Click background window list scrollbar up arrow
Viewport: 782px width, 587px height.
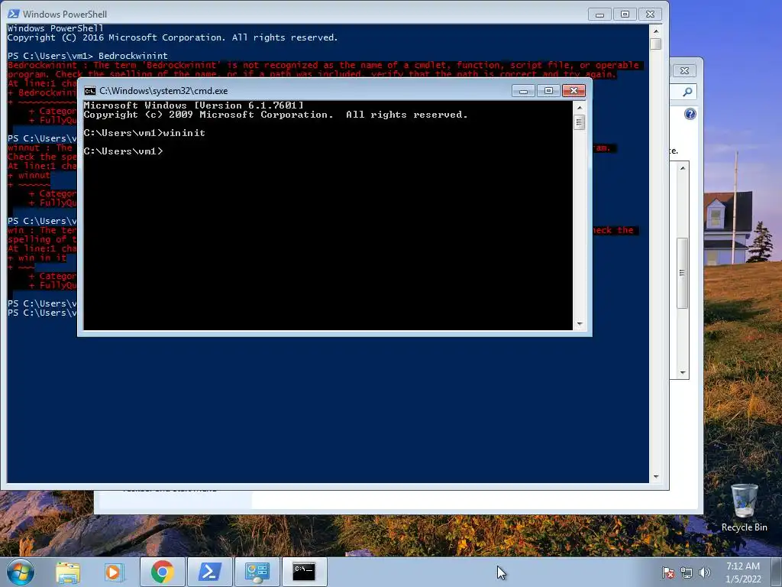coord(683,168)
